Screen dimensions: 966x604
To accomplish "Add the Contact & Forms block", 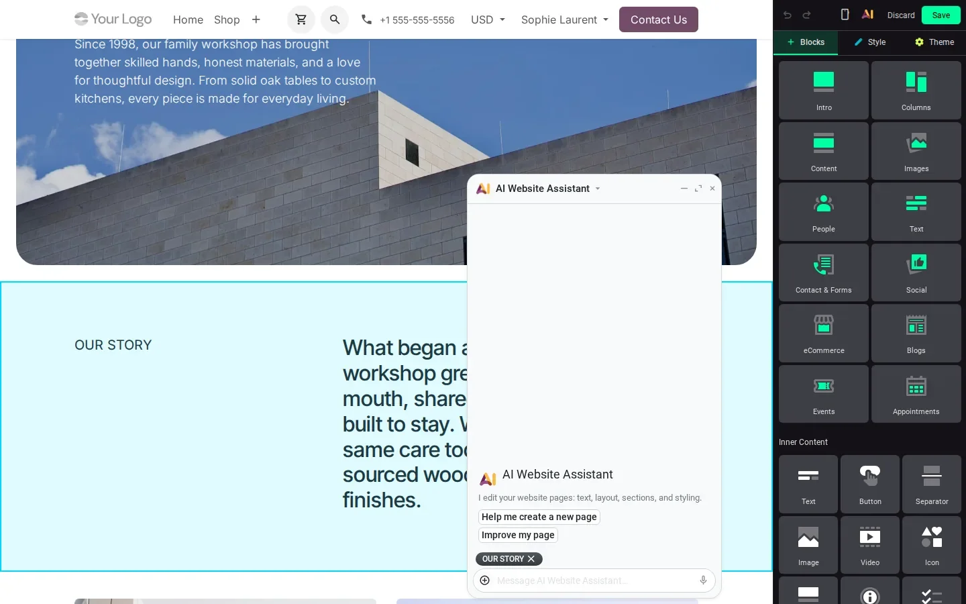I will (x=824, y=272).
